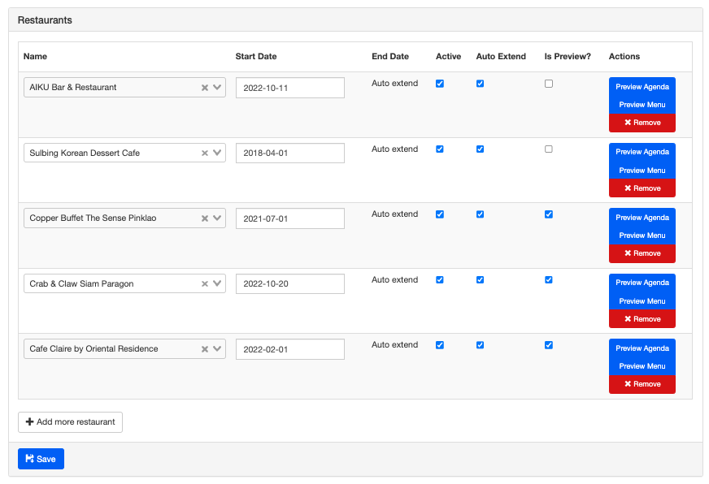Remove the Crab & Claw Siam Paragon row

[x=642, y=319]
